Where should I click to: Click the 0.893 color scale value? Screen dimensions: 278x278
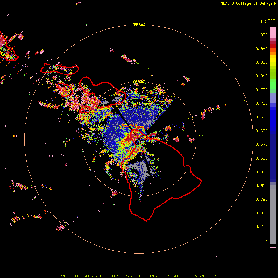(x=262, y=62)
